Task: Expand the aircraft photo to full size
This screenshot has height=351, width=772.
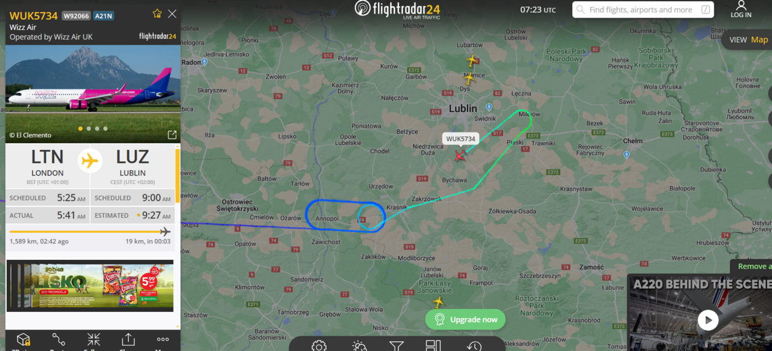Action: pos(172,135)
